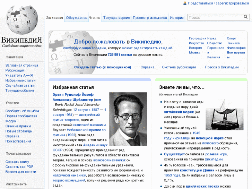Click the 728 891 статья link
The height and width of the screenshot is (189, 252).
(120, 54)
